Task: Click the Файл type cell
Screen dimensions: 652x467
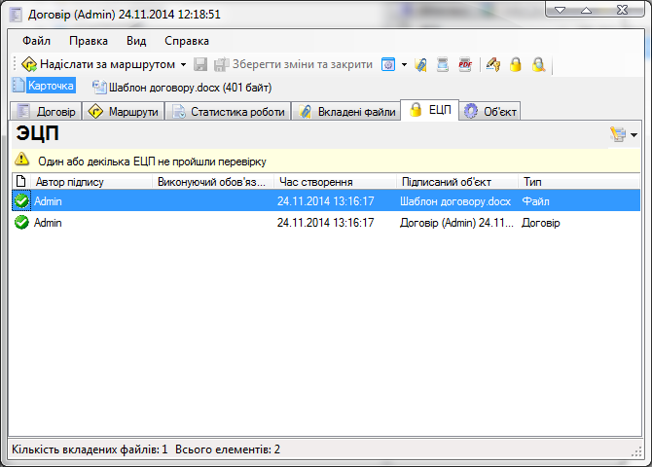Action: point(535,201)
